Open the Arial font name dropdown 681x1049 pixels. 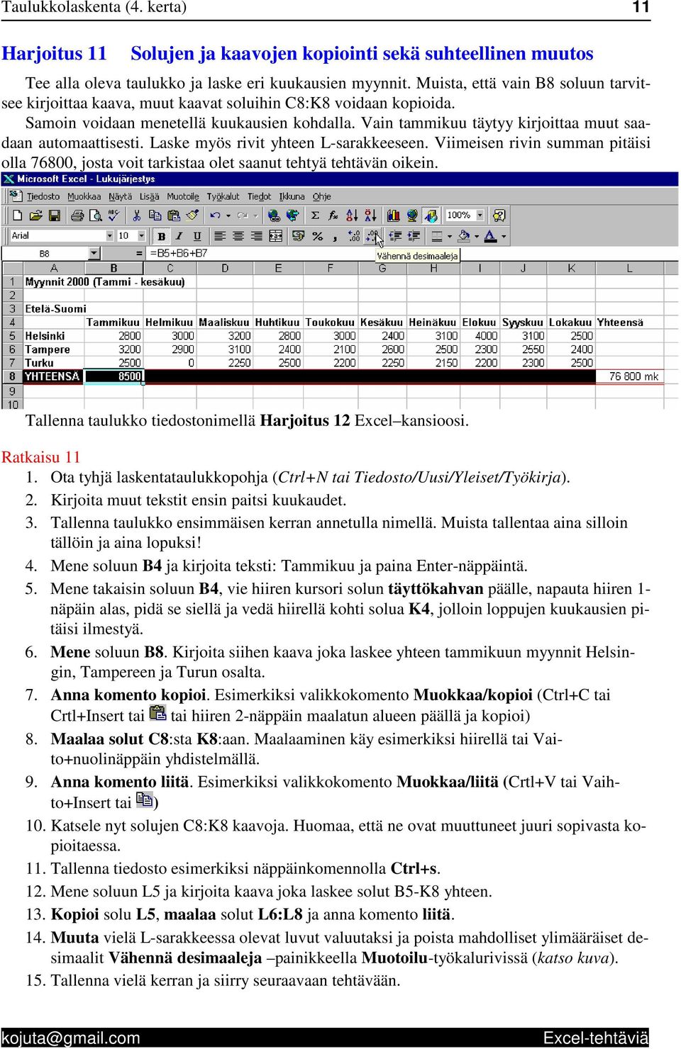[x=109, y=236]
